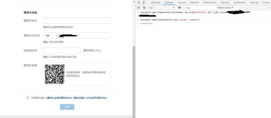The height and width of the screenshot is (118, 271).
Task: Tick the 我同意并遵守 agreement checkbox
Action: (28, 98)
